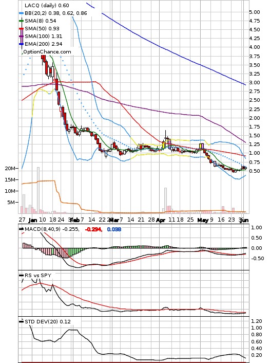Click the 23 date label on the axis
Screen dimensions: 270x363
click(x=232, y=220)
